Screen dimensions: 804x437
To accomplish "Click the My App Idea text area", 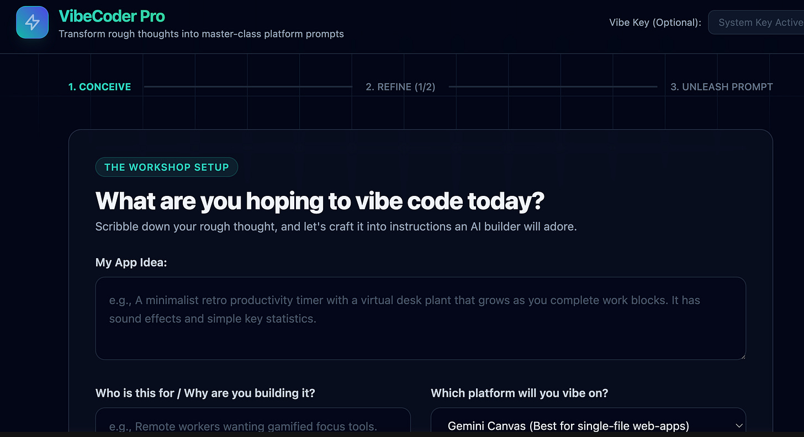I will (x=421, y=318).
